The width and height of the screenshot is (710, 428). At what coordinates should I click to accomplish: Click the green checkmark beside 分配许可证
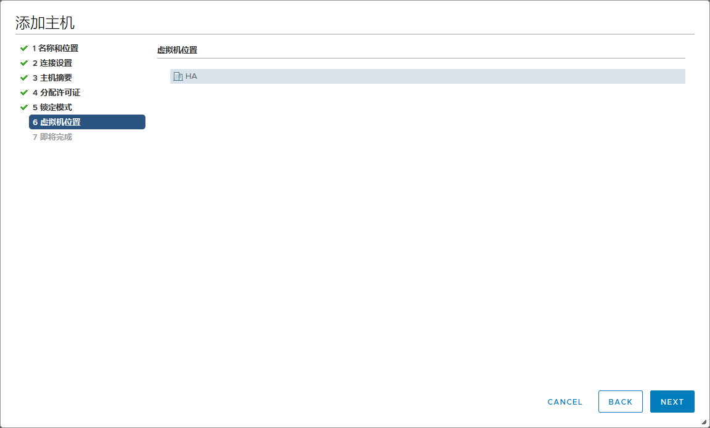[24, 92]
